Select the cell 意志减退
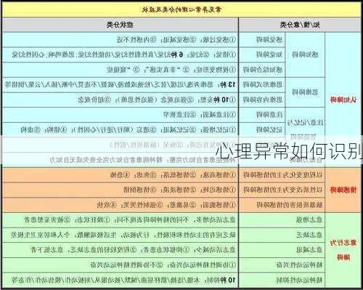The height and width of the screenshot is (290, 363). pos(282,250)
